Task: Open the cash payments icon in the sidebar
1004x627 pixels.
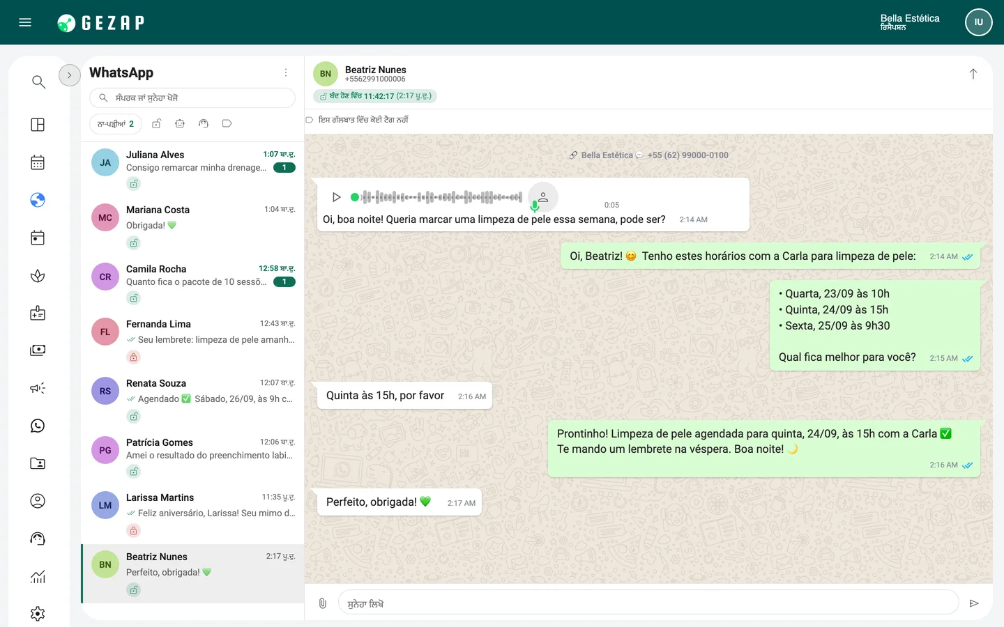Action: (38, 350)
